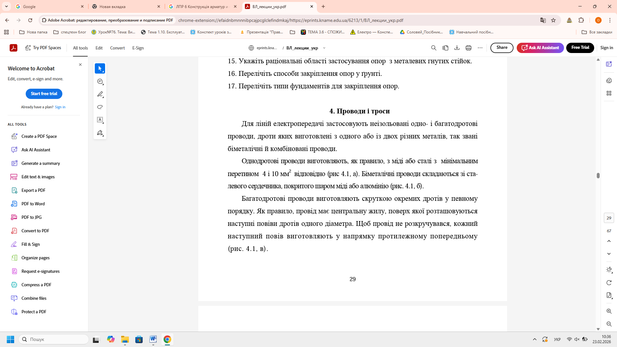Click the browser address bar URL
The image size is (617, 347).
click(x=291, y=20)
